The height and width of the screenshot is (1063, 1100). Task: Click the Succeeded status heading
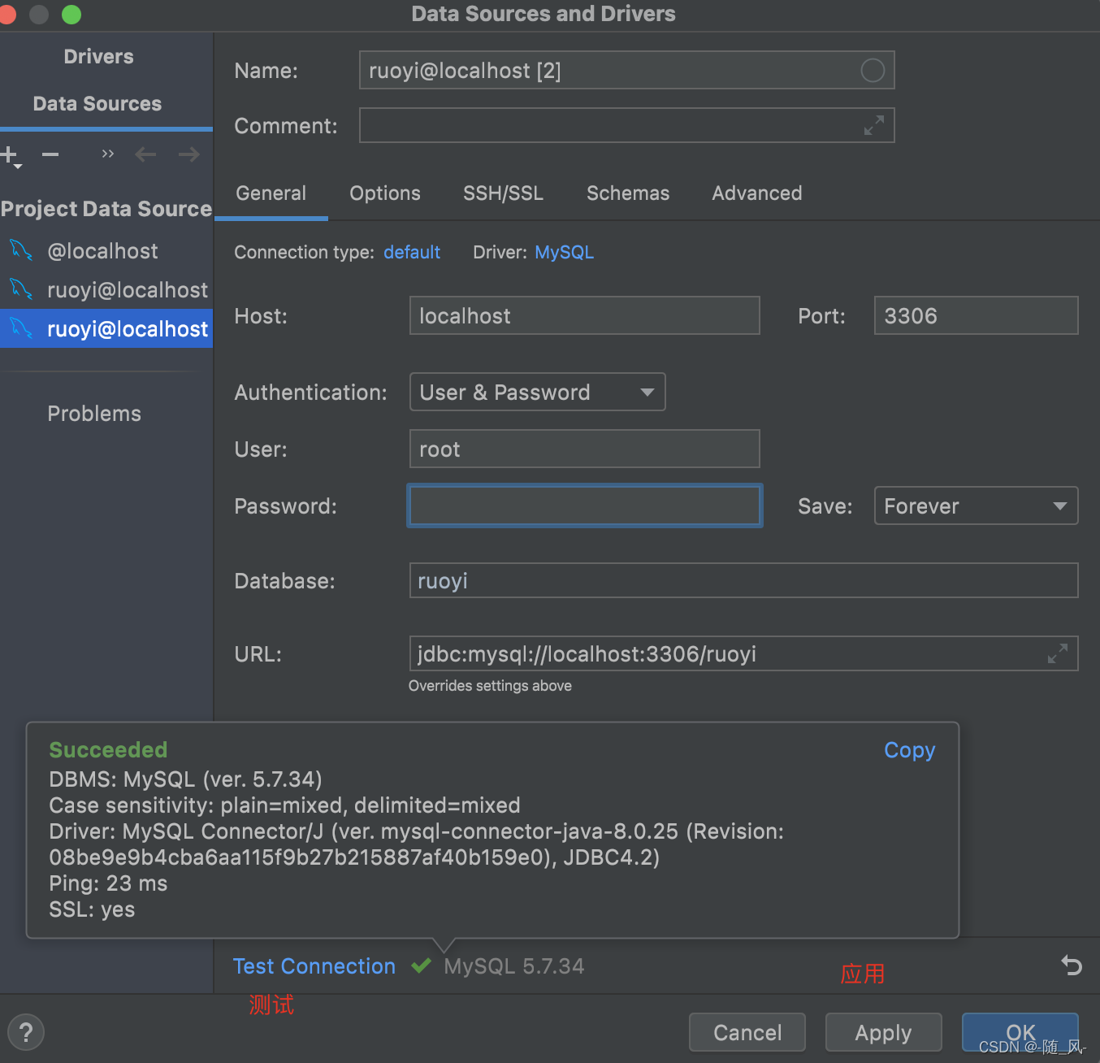pos(108,749)
